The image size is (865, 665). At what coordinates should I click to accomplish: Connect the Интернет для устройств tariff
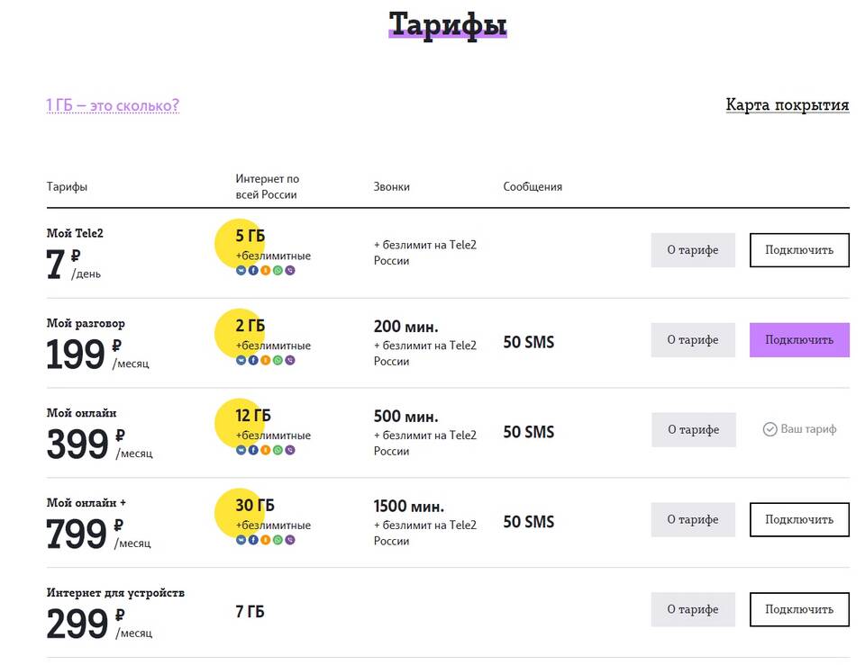coord(799,609)
